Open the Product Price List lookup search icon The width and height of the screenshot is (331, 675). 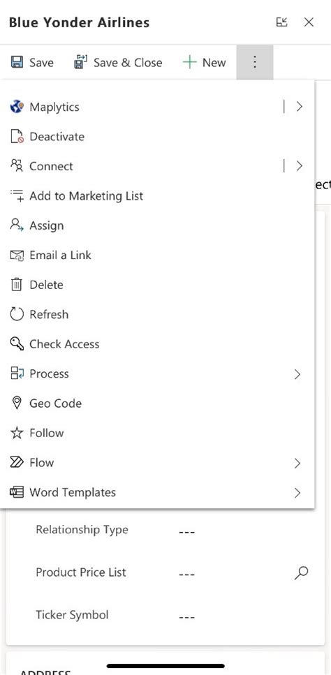click(301, 572)
